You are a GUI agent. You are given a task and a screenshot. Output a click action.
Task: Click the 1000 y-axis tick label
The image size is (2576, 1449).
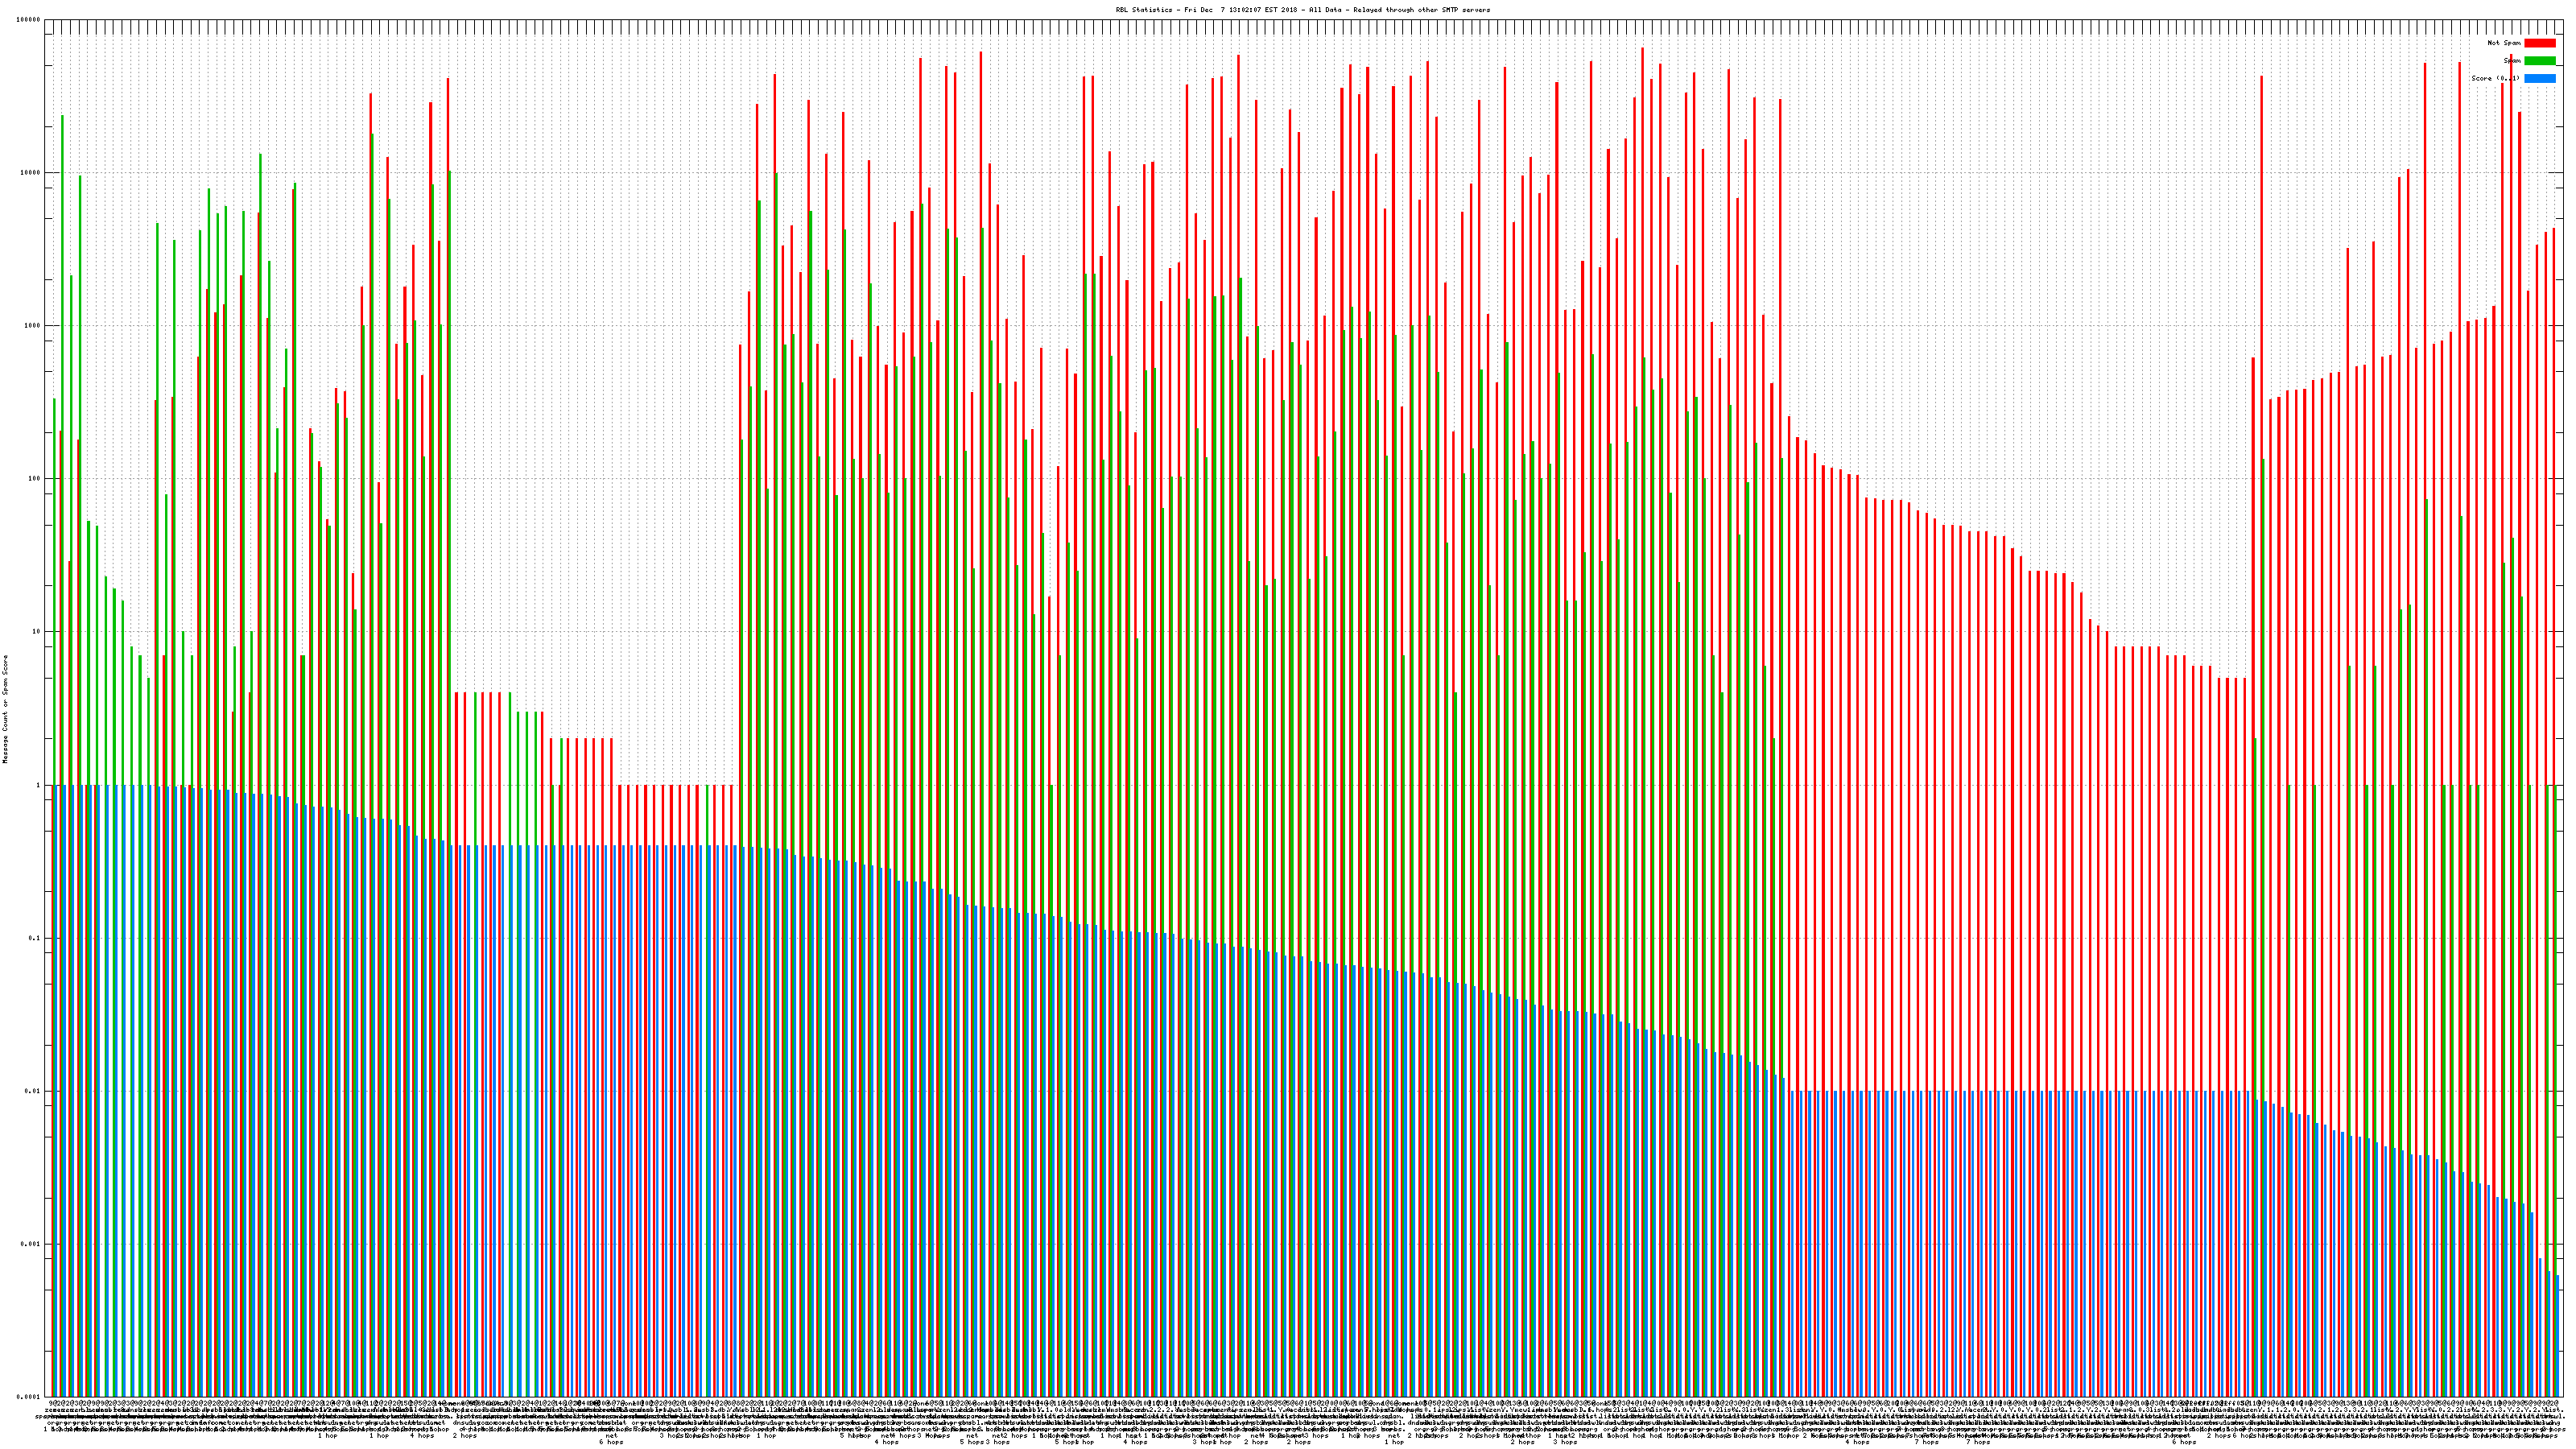pos(32,326)
